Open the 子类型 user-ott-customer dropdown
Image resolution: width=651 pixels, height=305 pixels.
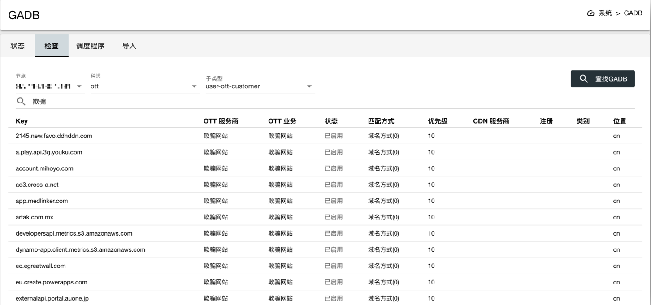pos(259,86)
